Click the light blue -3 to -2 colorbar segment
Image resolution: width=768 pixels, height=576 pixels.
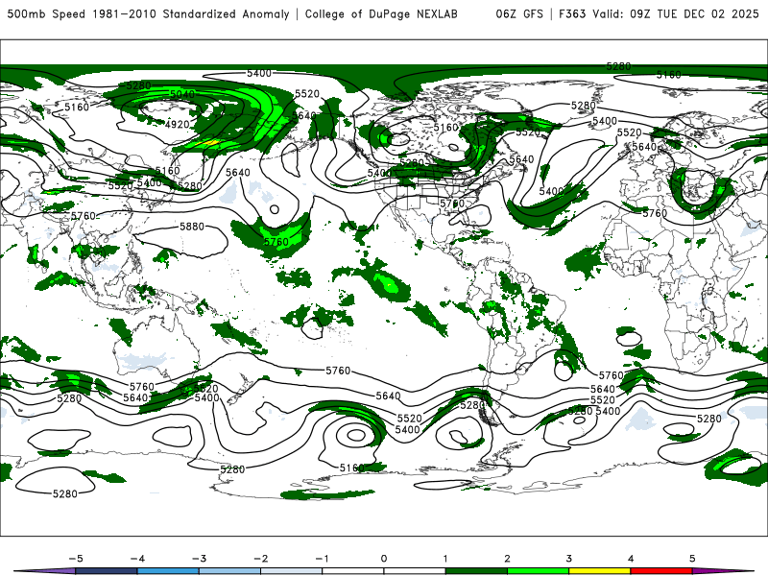pyautogui.click(x=229, y=571)
